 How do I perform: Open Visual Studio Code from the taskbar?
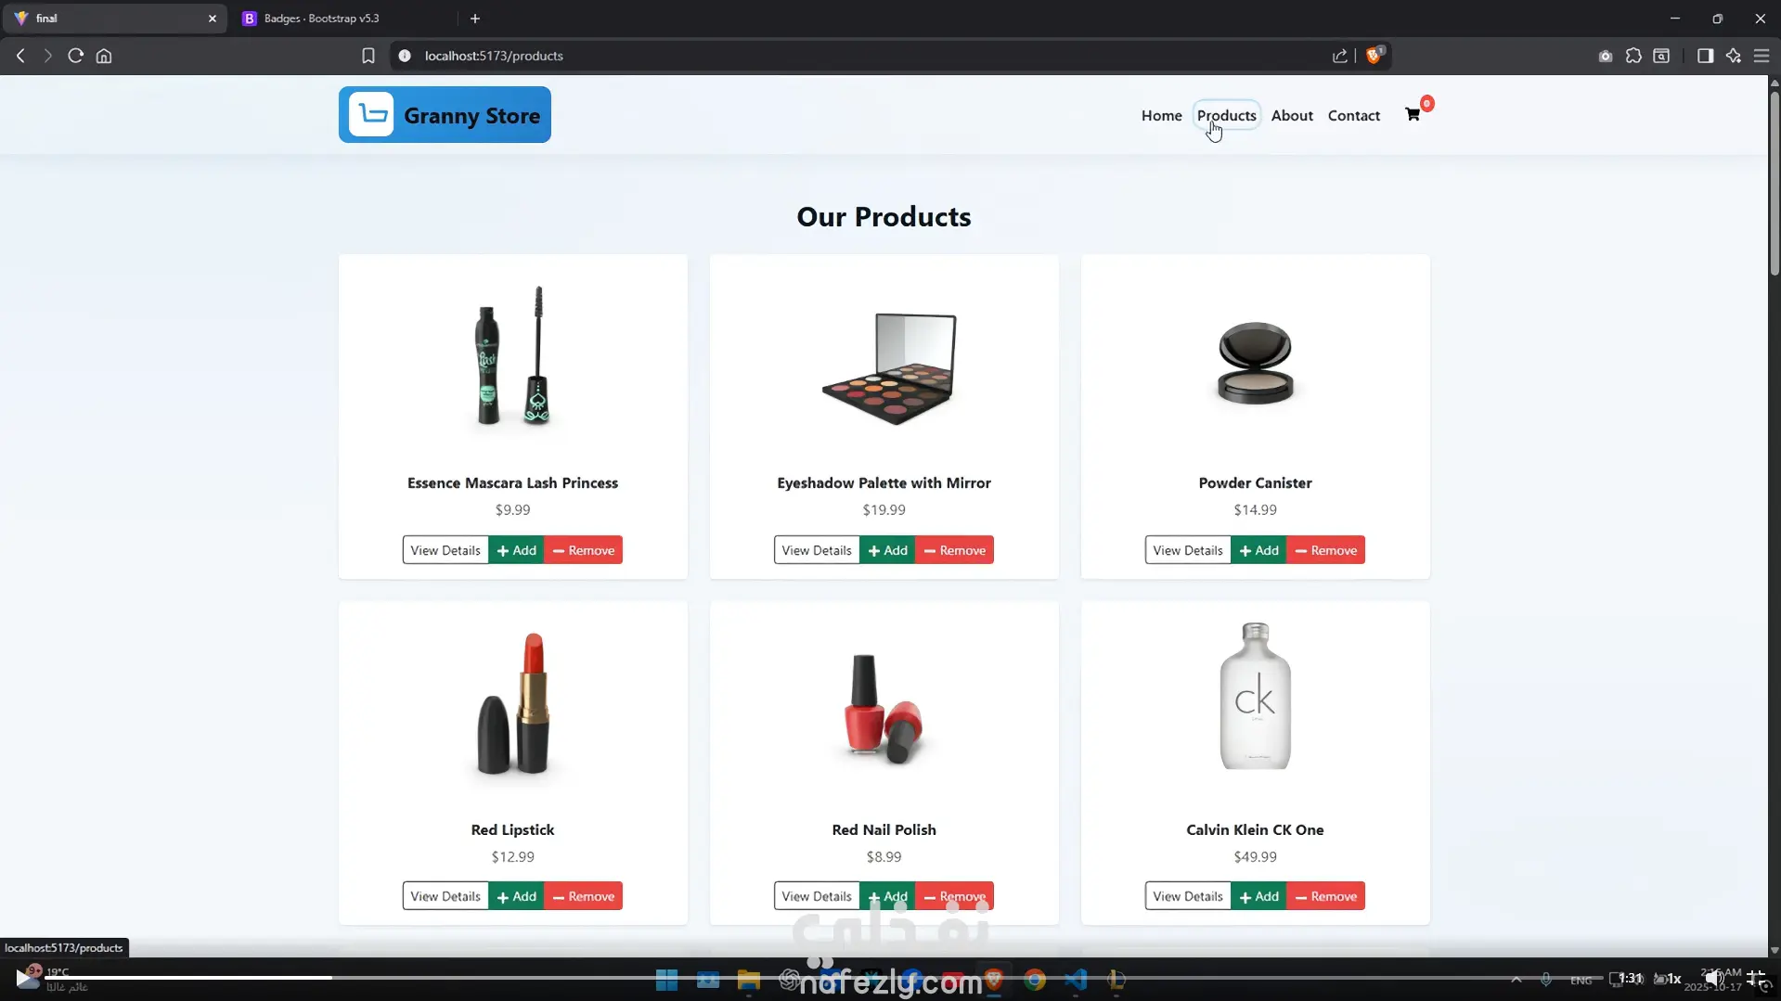[x=1076, y=980]
